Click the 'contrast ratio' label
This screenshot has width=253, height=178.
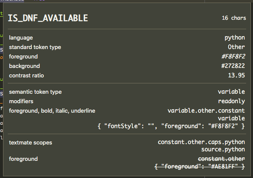click(x=27, y=75)
